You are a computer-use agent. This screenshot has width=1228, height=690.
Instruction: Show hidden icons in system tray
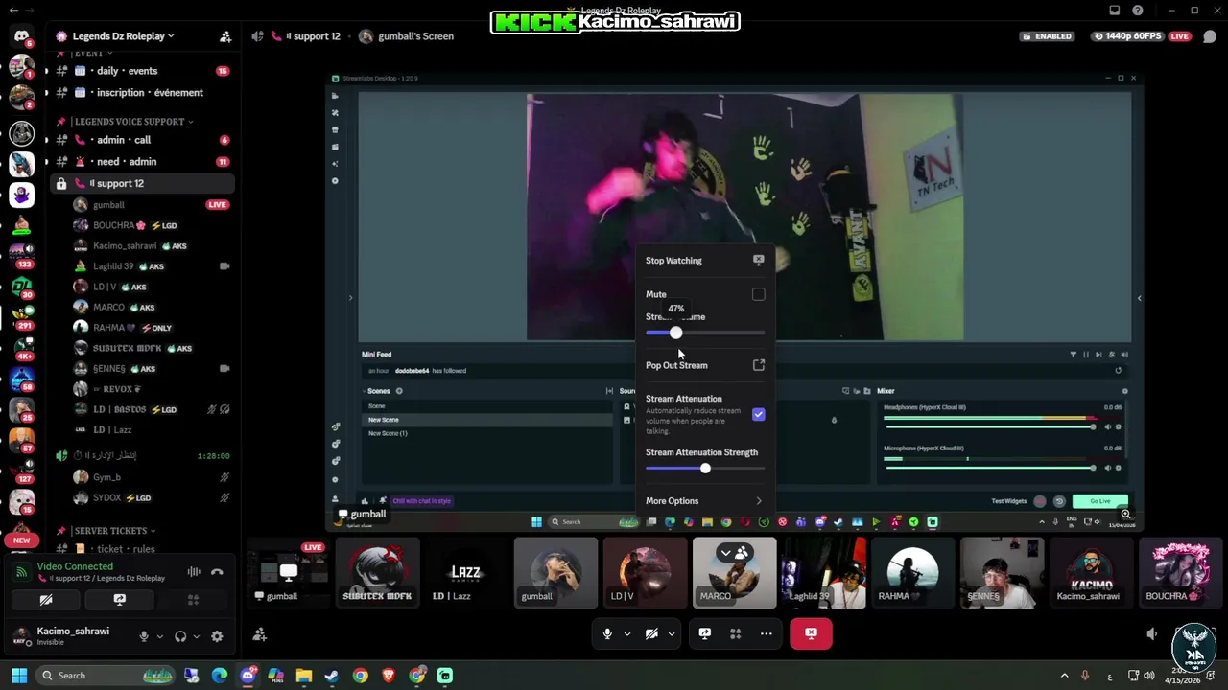click(x=1064, y=676)
